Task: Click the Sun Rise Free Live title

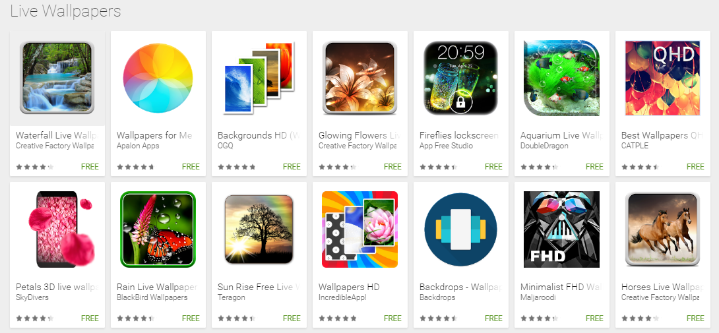Action: click(258, 287)
